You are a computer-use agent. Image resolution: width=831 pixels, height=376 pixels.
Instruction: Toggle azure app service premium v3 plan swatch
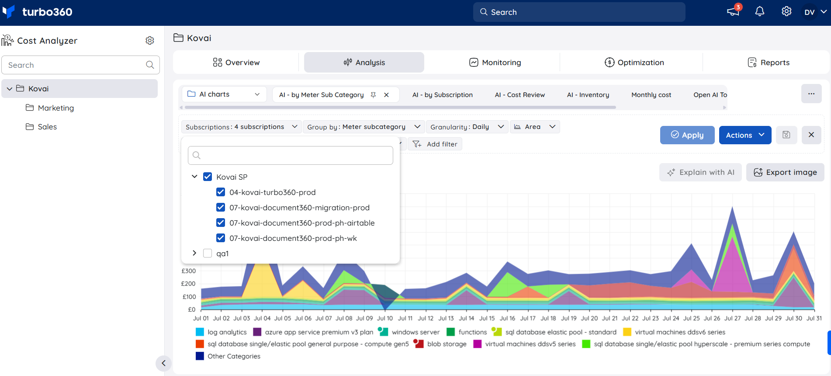(257, 332)
